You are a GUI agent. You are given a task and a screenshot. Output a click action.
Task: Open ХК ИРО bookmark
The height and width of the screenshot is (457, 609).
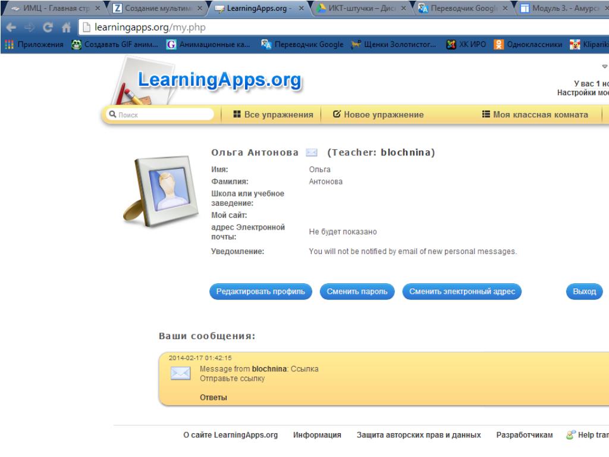(x=466, y=44)
